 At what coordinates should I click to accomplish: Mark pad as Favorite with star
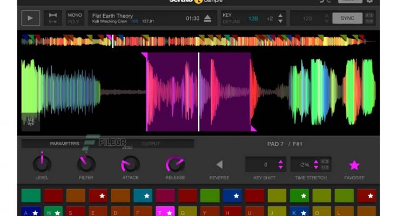click(354, 165)
